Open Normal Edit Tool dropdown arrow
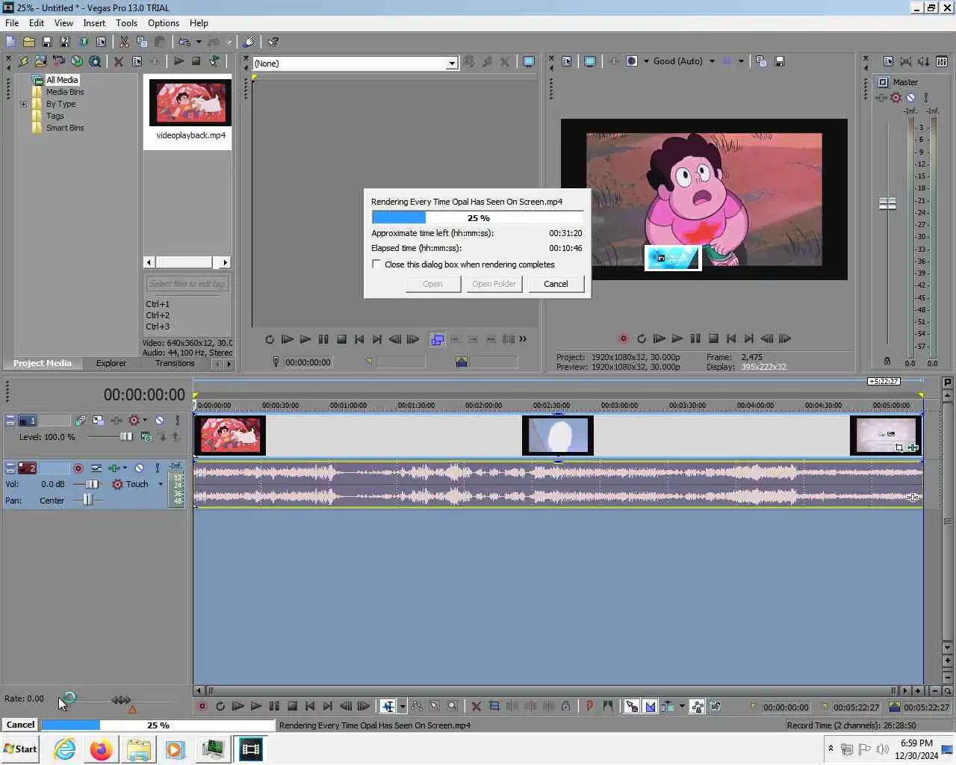The width and height of the screenshot is (956, 765). (403, 706)
